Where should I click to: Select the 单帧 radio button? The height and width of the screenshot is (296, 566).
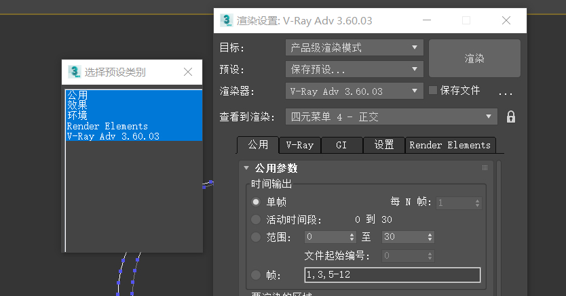pyautogui.click(x=256, y=202)
